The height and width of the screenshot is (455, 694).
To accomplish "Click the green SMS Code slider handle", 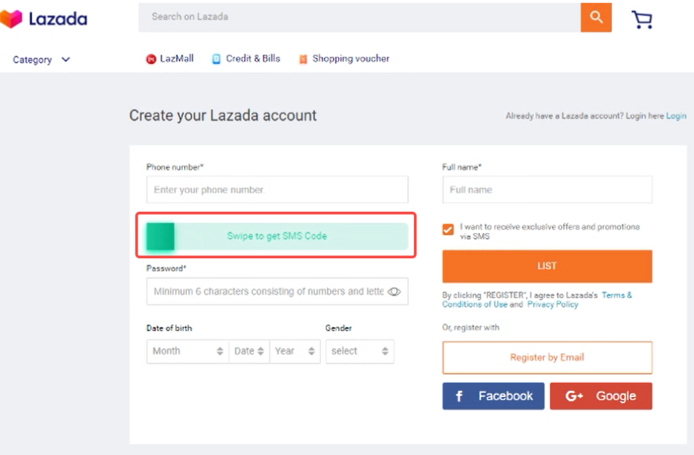I will click(x=161, y=236).
